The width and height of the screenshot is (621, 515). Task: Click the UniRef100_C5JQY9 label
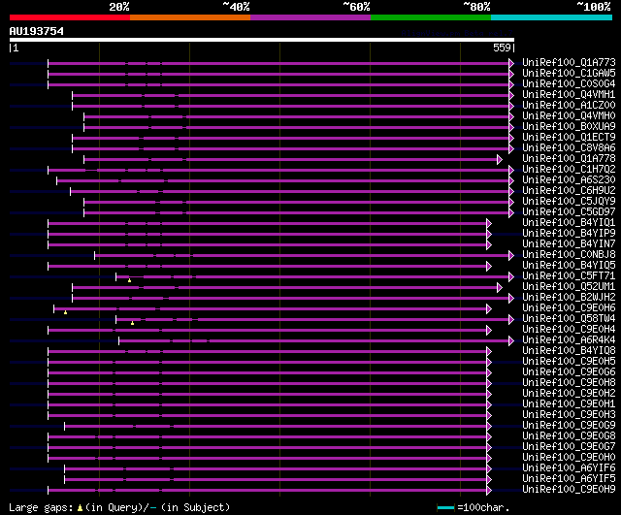(x=569, y=202)
